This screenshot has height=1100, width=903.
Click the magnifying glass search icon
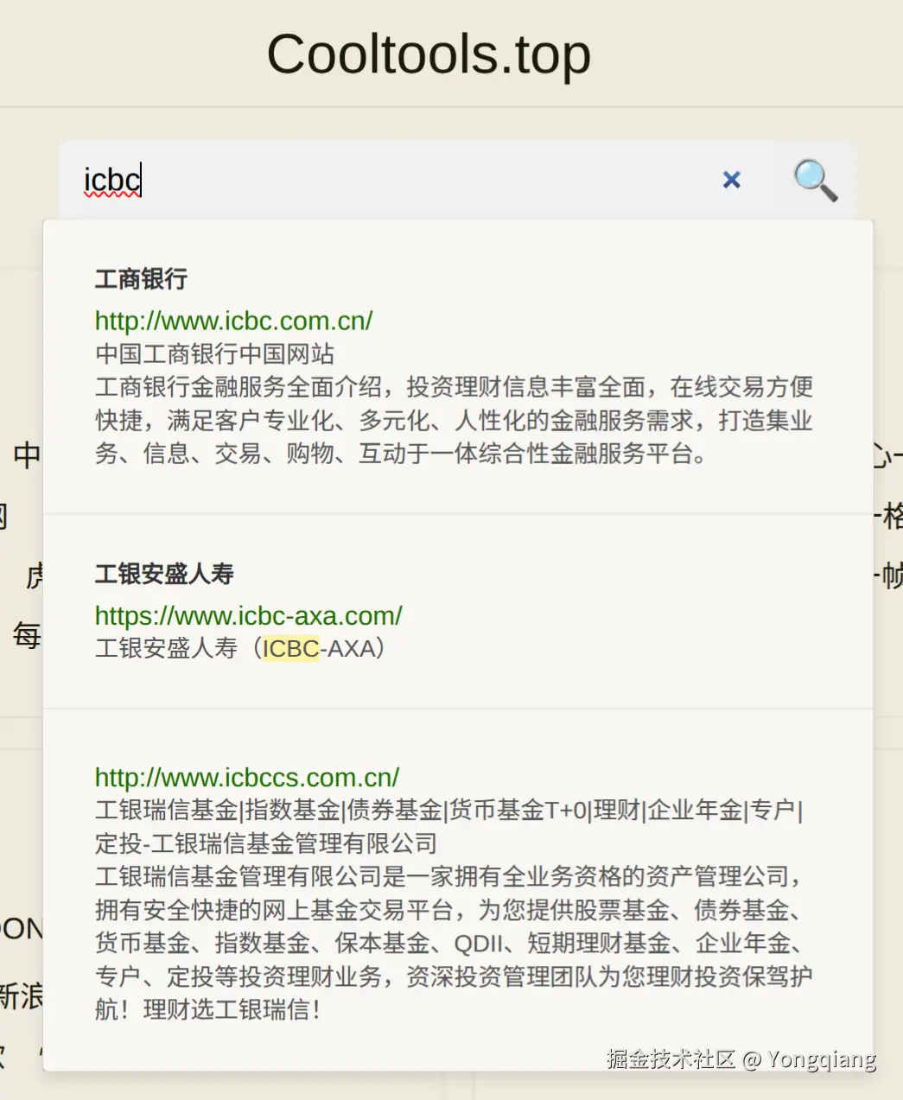click(815, 180)
